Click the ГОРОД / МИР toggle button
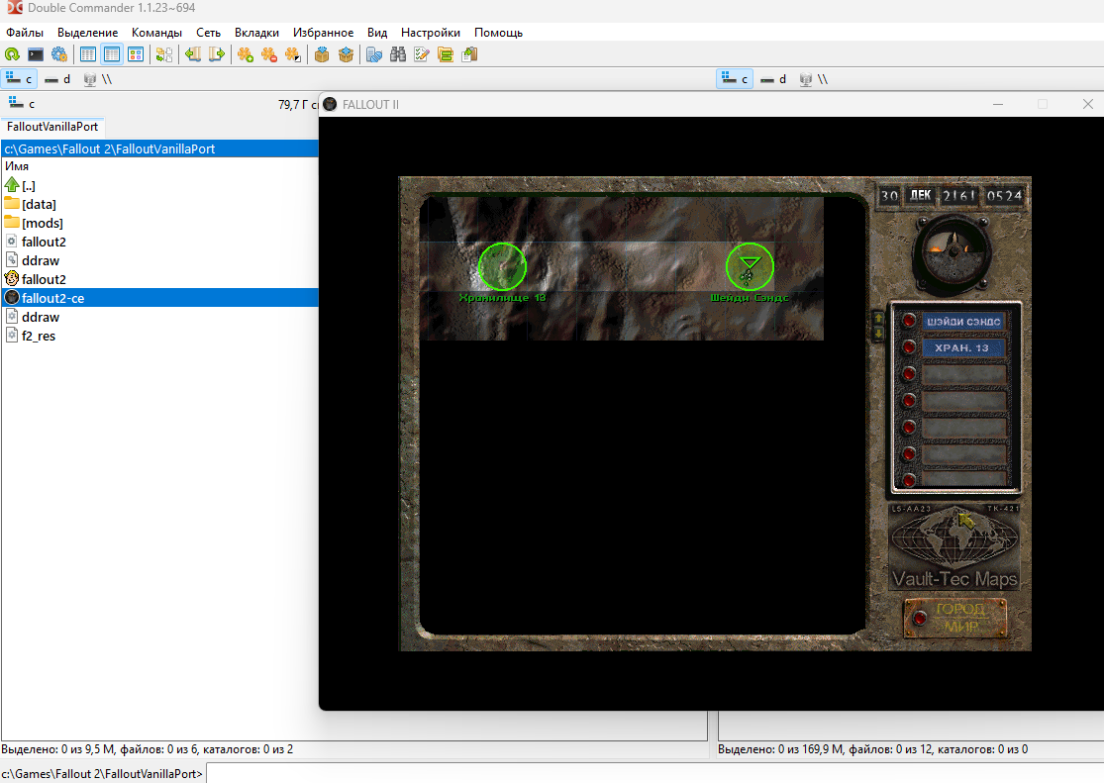1104x783 pixels. click(955, 618)
